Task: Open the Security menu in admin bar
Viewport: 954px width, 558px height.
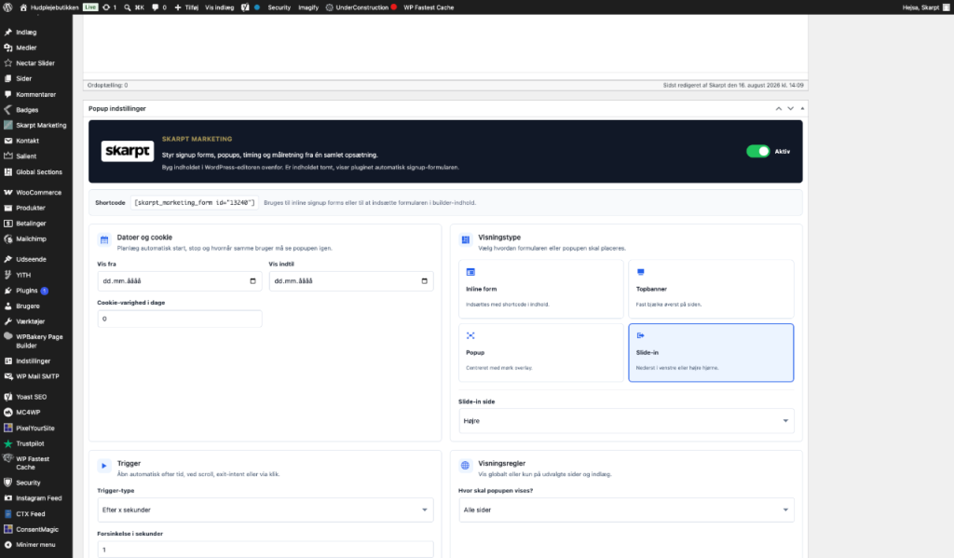Action: point(279,7)
